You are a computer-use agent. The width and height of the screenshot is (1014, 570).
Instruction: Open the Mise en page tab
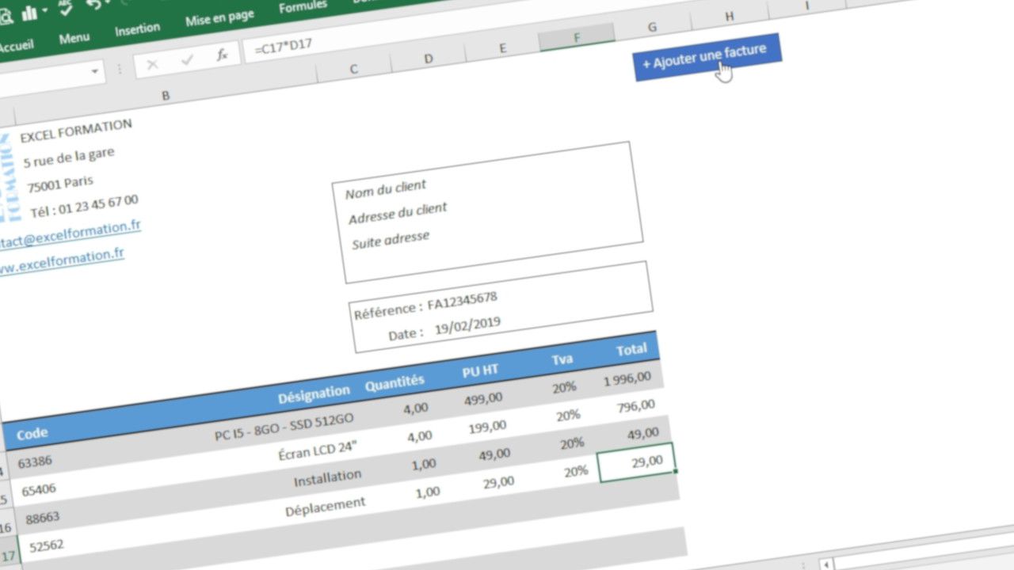pyautogui.click(x=219, y=18)
